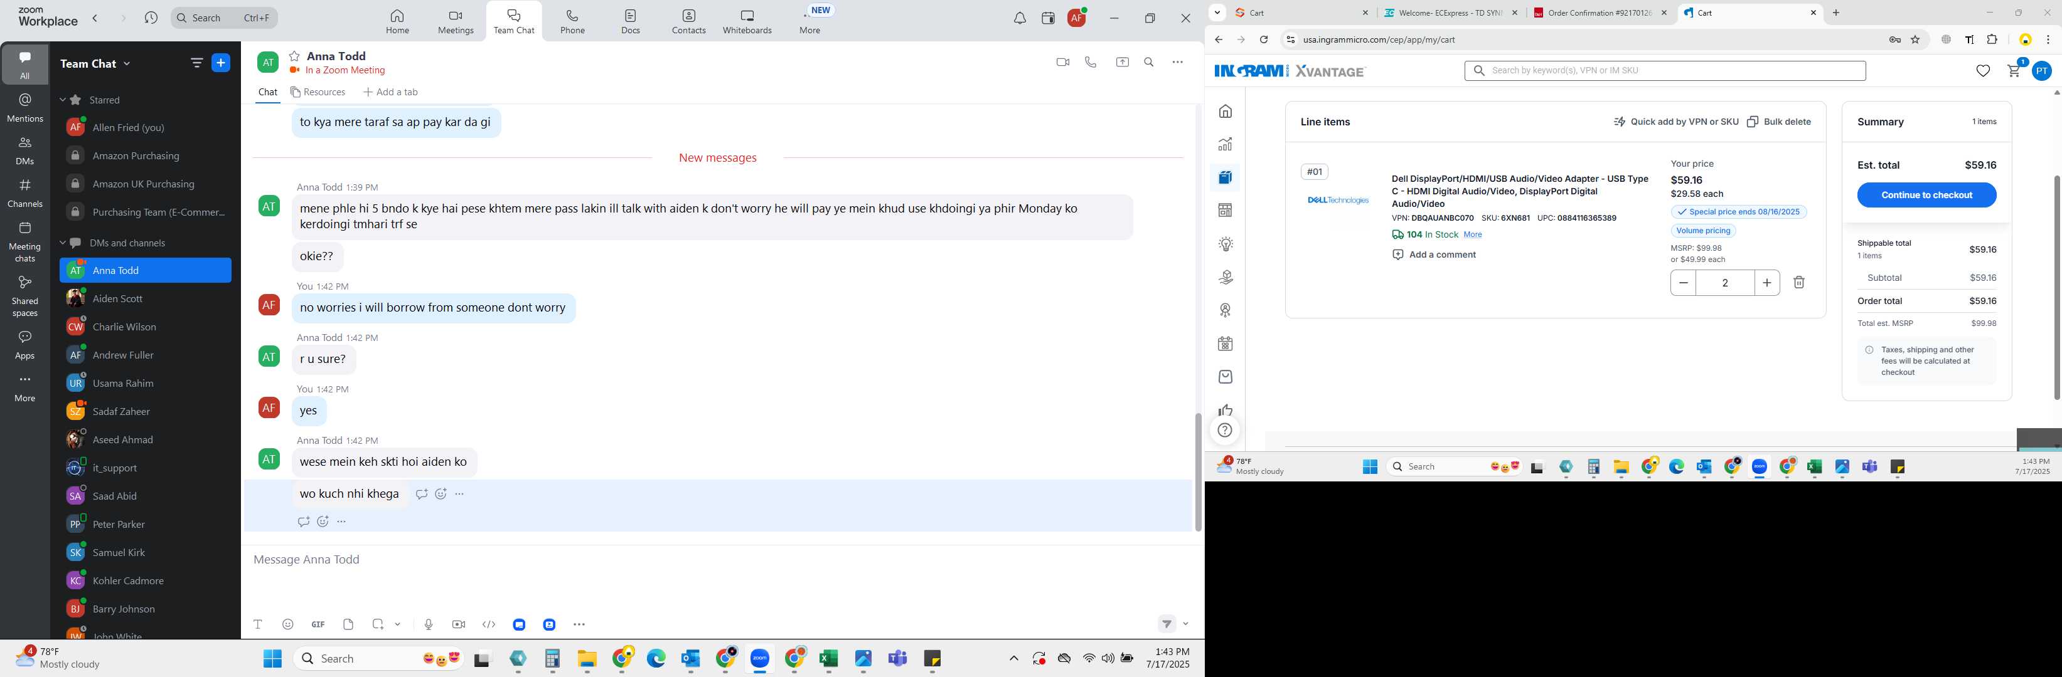Open Team Chat filter icon
Image resolution: width=2062 pixels, height=677 pixels.
point(196,63)
